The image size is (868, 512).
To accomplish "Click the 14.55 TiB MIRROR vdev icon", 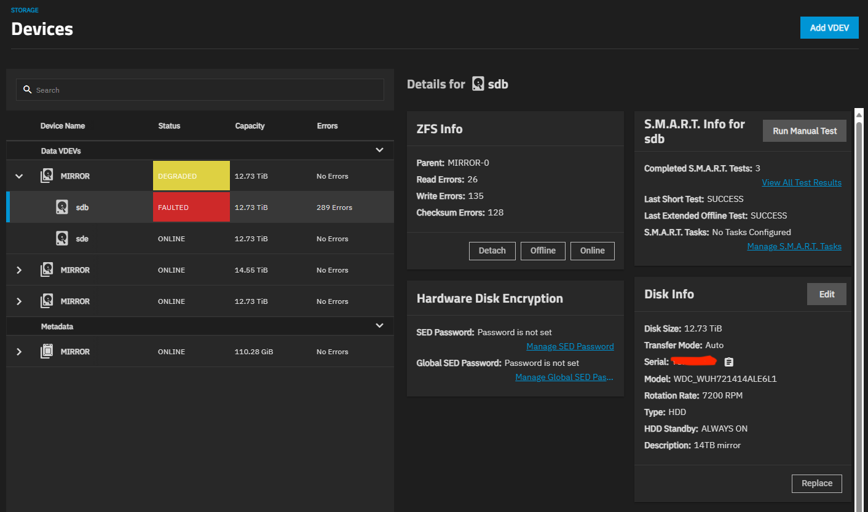I will pyautogui.click(x=47, y=270).
